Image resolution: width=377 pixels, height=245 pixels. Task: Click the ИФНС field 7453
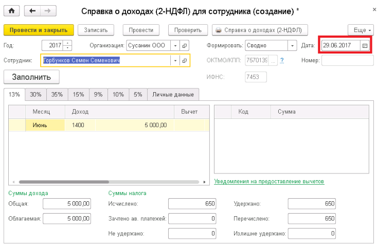pos(256,77)
